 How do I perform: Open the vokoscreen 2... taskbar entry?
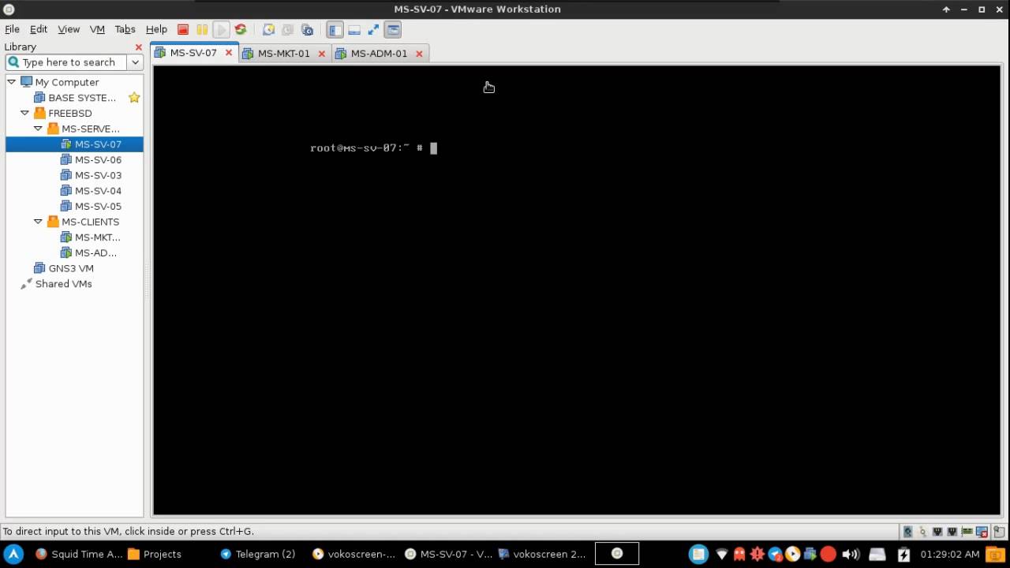click(542, 554)
